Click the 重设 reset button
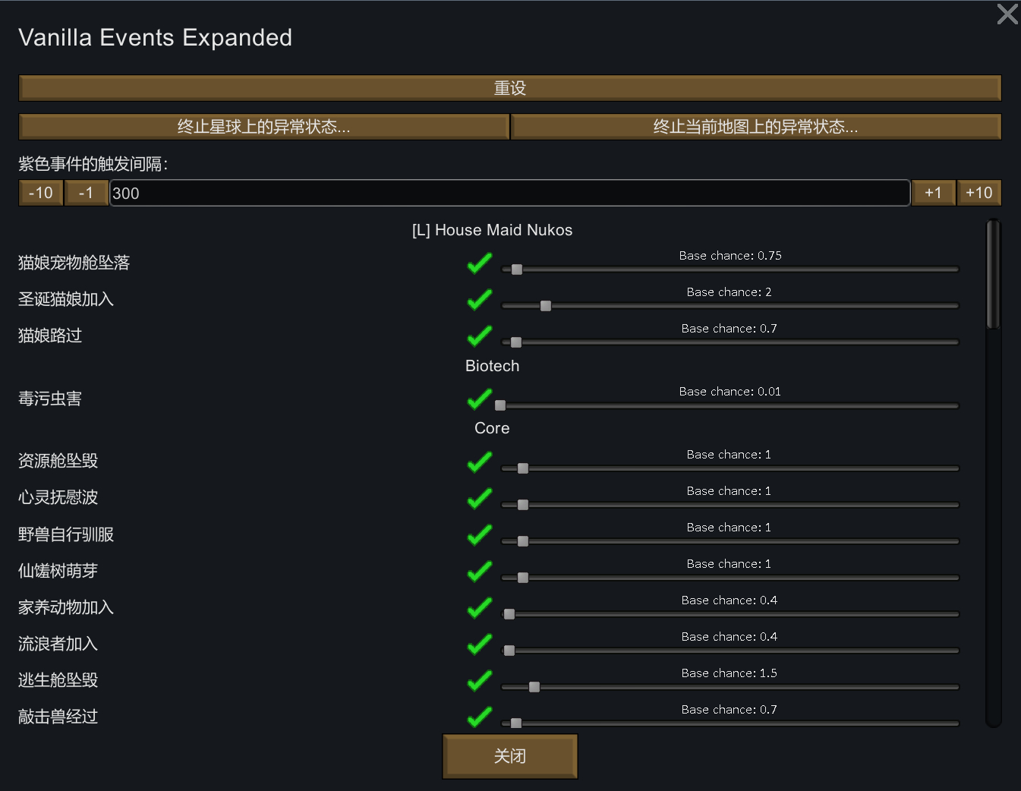 (x=509, y=88)
